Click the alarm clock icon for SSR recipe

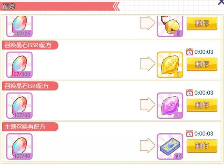pyautogui.click(x=189, y=52)
